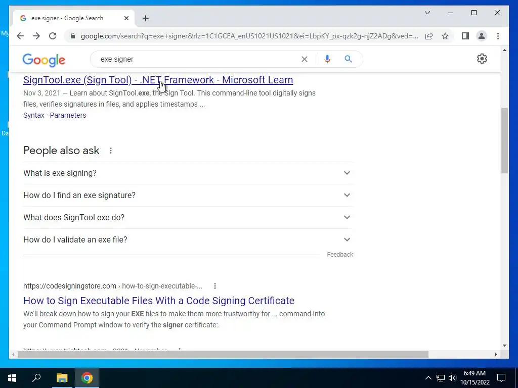518x388 pixels.
Task: Click the Windows Start button
Action: coord(12,378)
